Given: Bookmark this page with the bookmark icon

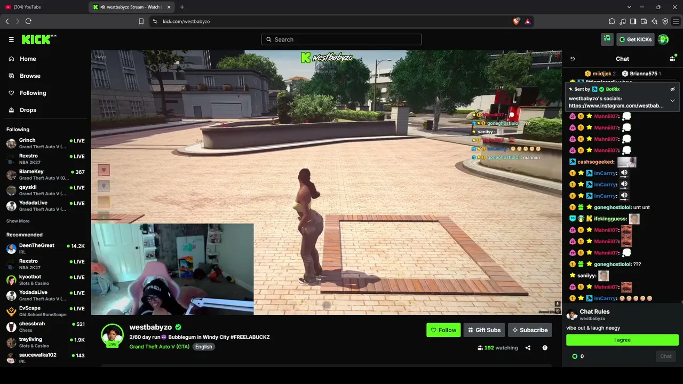Looking at the screenshot, I should click(x=141, y=21).
